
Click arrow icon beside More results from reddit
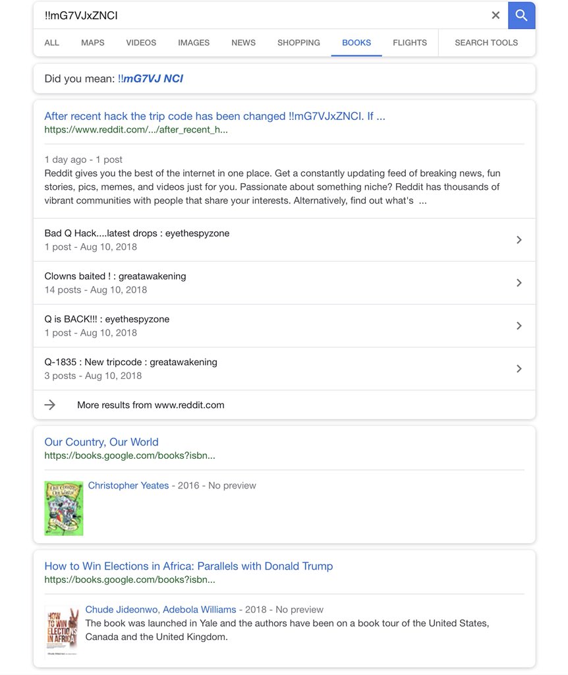tap(50, 405)
